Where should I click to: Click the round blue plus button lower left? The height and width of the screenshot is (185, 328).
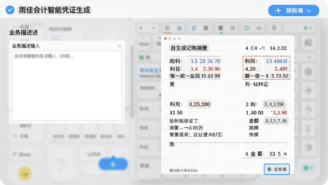pos(113,164)
